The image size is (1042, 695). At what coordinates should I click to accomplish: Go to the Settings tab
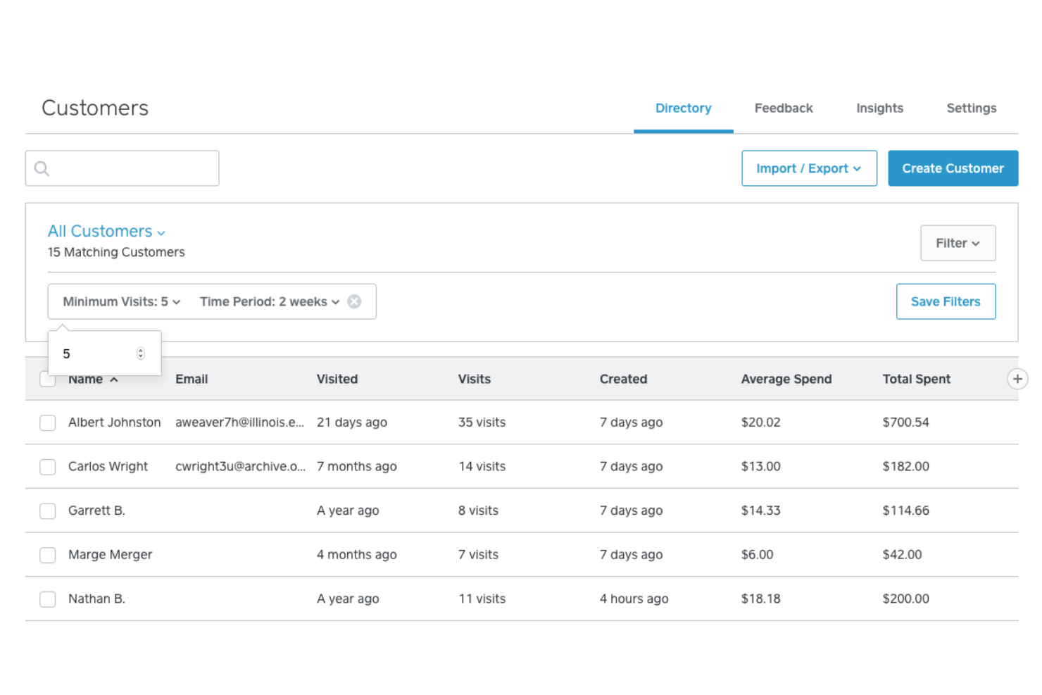point(971,108)
